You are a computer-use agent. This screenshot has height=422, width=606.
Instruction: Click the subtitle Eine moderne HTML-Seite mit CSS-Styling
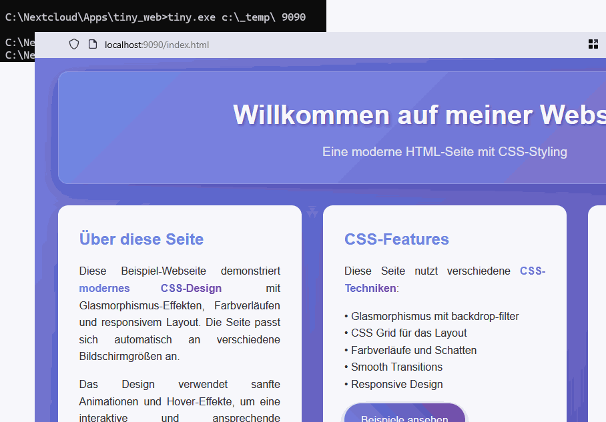[445, 152]
